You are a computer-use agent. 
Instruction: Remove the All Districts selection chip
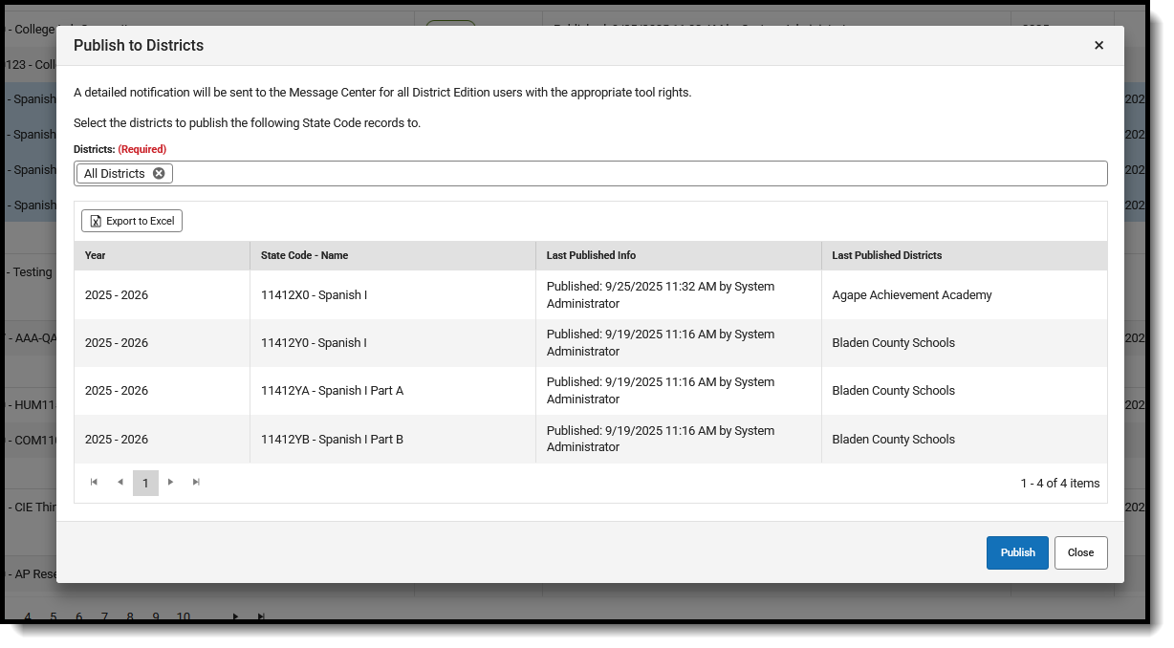[159, 173]
